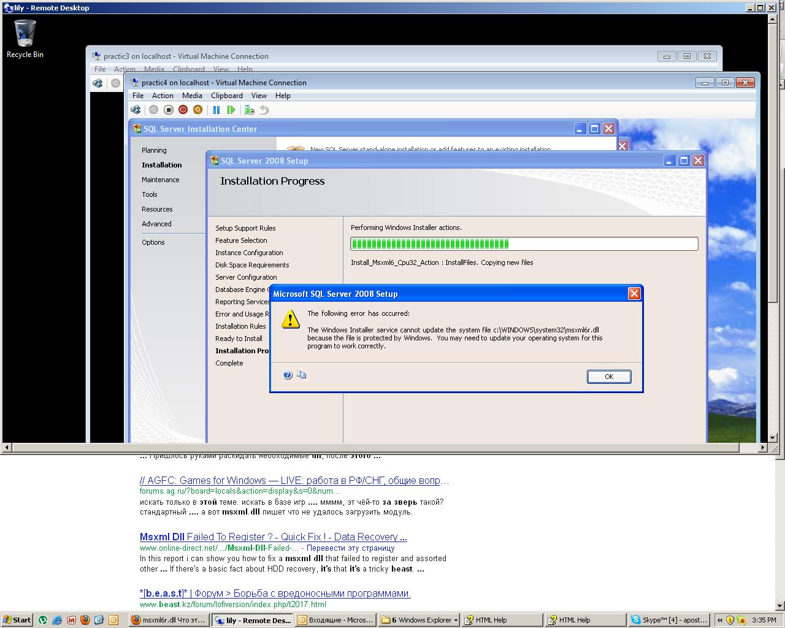Launch uTorrent from quick launch

pyautogui.click(x=43, y=620)
